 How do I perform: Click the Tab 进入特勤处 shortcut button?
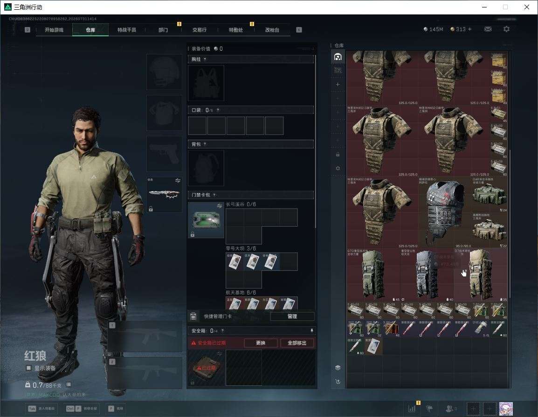pyautogui.click(x=41, y=409)
